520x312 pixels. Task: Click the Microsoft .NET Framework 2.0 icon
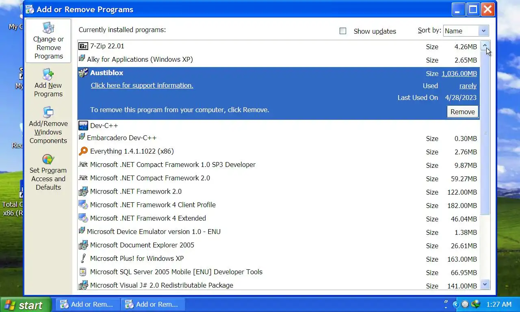83,191
